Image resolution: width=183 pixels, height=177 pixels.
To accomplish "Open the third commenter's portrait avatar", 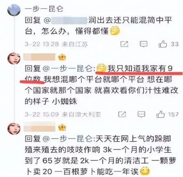I will (x=14, y=129).
